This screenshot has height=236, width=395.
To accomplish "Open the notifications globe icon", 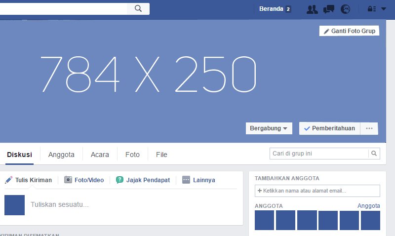I will (345, 9).
